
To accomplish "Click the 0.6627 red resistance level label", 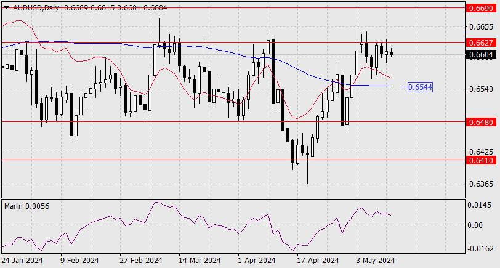I will (481, 43).
